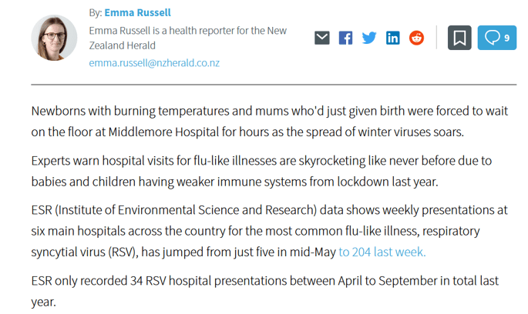This screenshot has height=314, width=528.
Task: Share the article on Facebook
Action: (346, 38)
